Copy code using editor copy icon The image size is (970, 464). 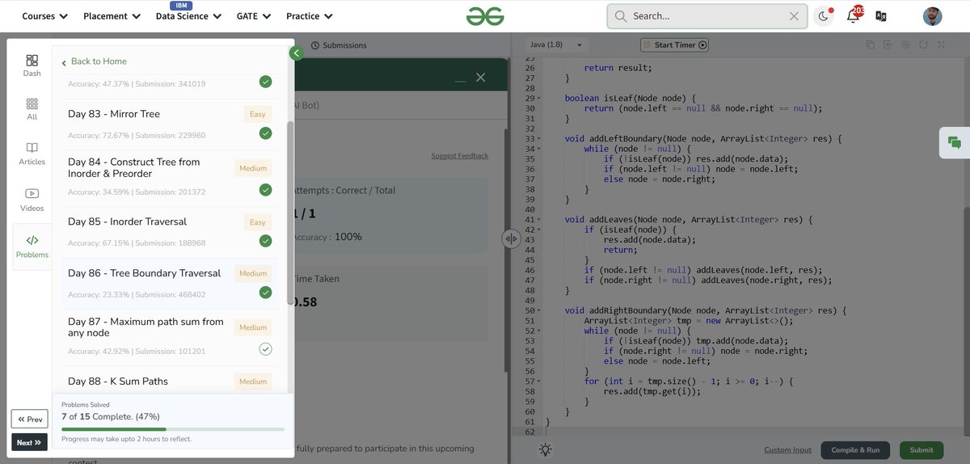point(871,45)
